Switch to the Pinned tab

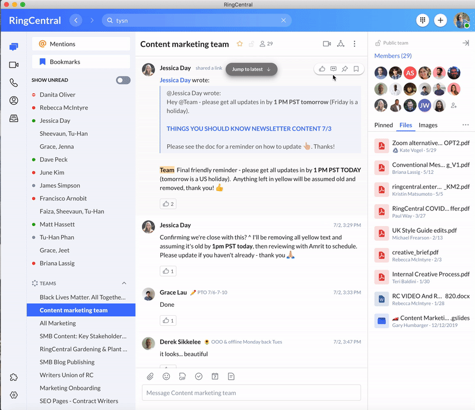[x=384, y=125]
